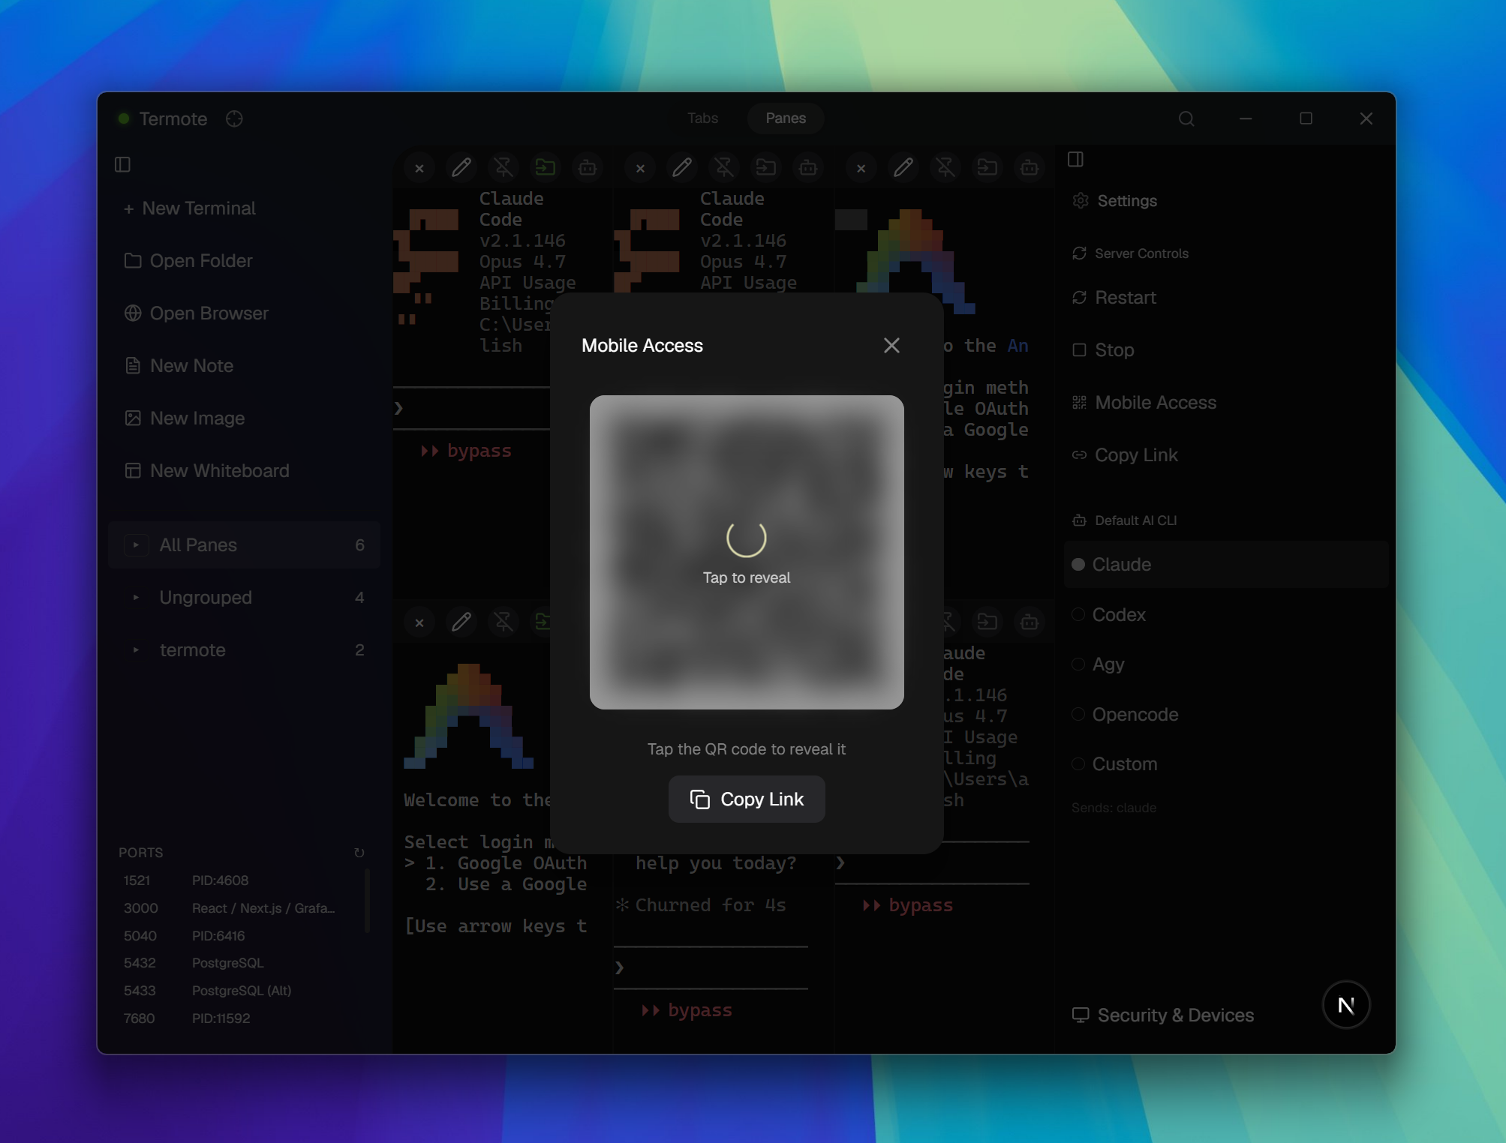The height and width of the screenshot is (1143, 1506).
Task: Select port 7680 row in PORTS
Action: point(240,1018)
